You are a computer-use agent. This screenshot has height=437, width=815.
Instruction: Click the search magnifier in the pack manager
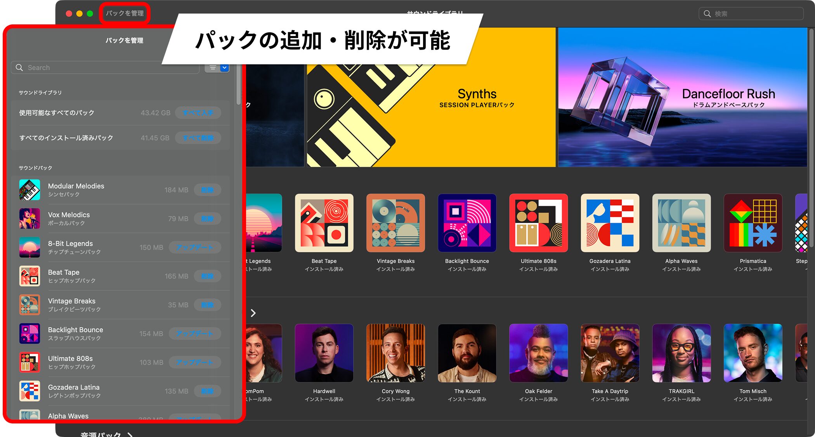19,68
